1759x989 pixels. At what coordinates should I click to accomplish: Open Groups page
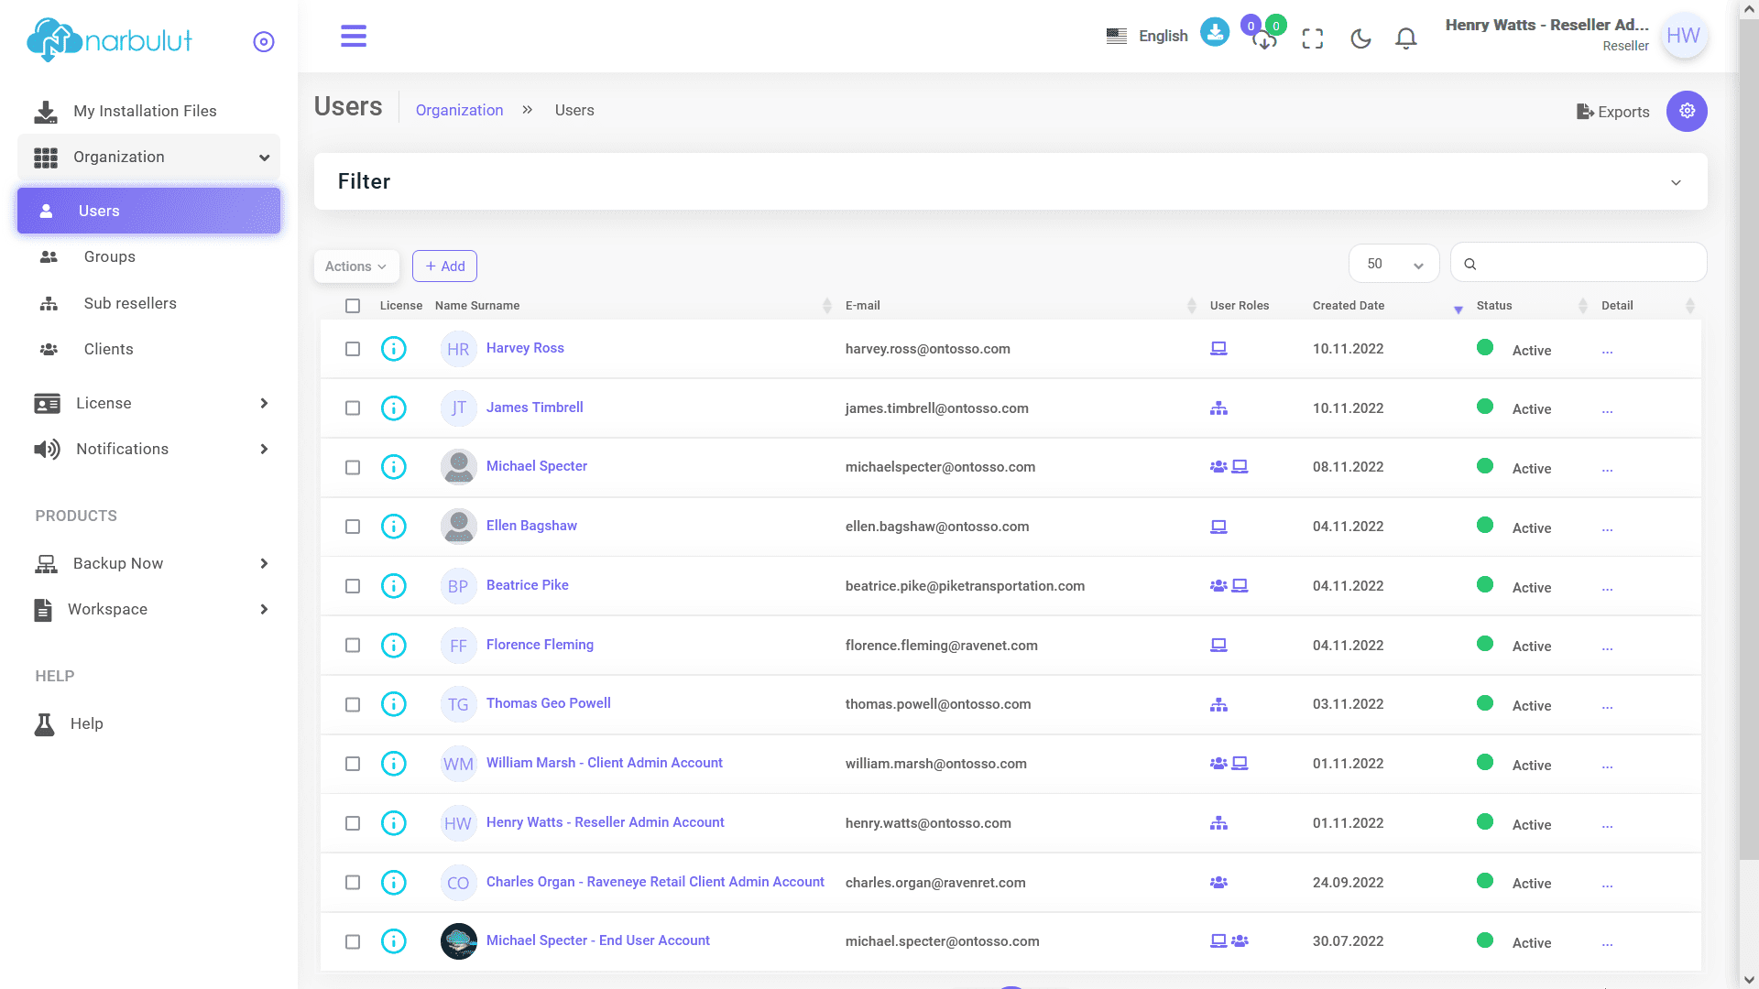110,257
